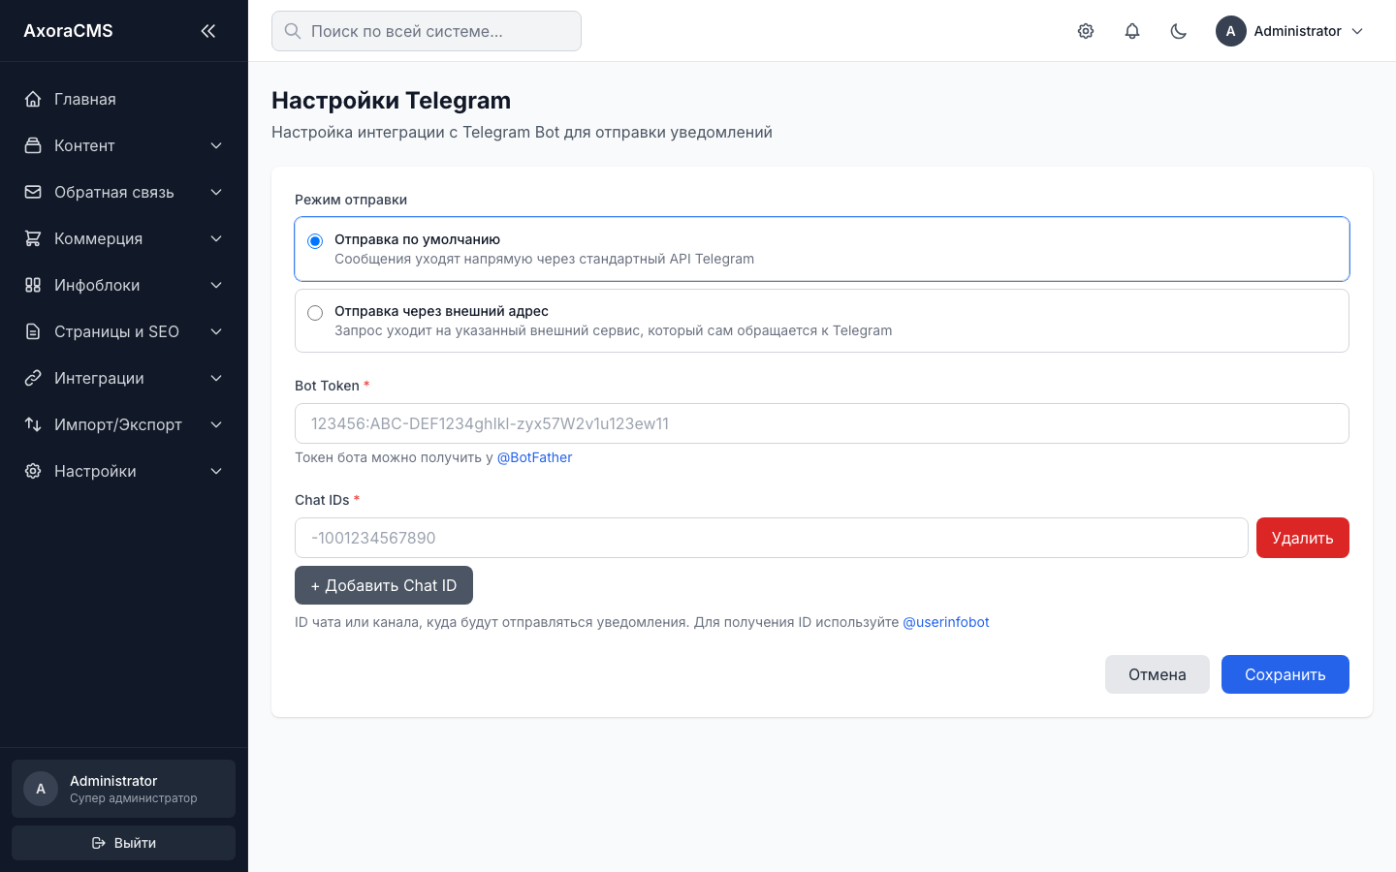
Task: Log out with the Выйти button
Action: tap(124, 843)
